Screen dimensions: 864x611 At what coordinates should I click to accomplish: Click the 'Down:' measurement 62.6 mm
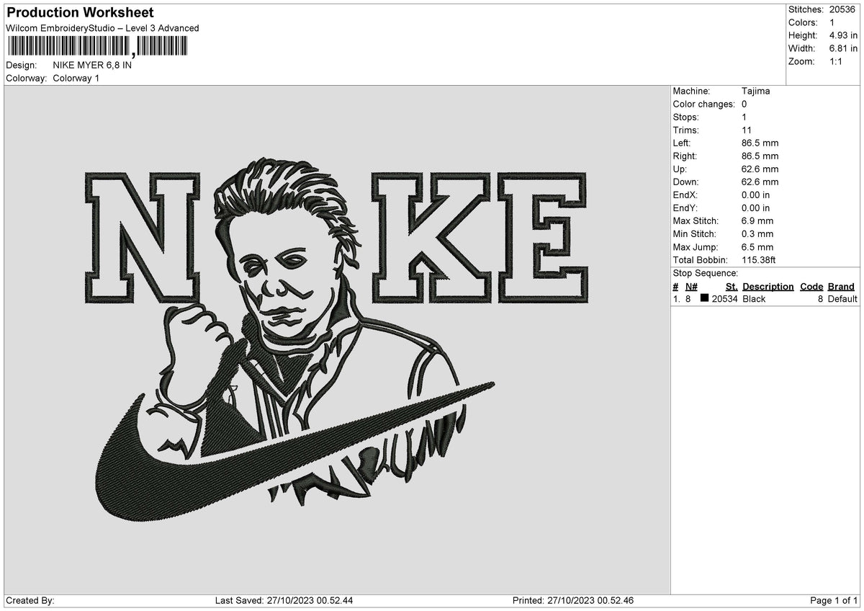(x=760, y=182)
